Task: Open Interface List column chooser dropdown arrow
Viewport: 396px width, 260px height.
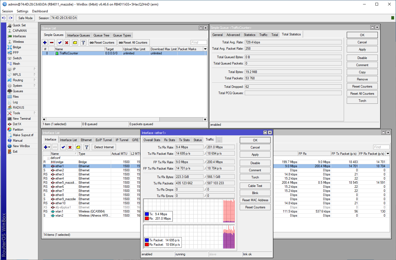Action: 388,154
